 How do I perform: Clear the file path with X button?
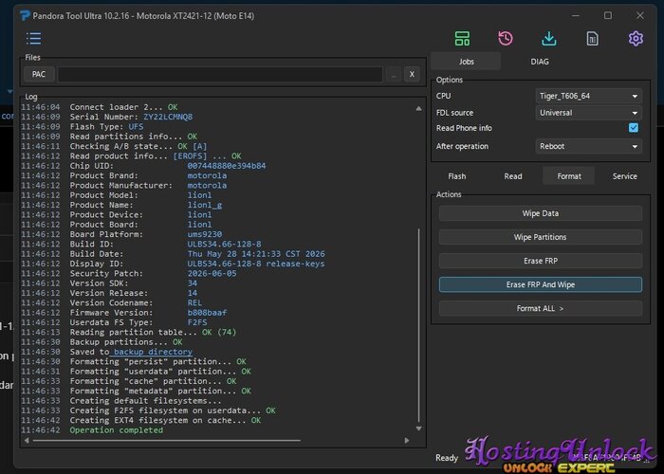coord(412,75)
